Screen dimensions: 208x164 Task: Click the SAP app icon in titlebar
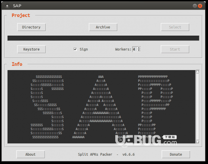pyautogui.click(x=7, y=6)
